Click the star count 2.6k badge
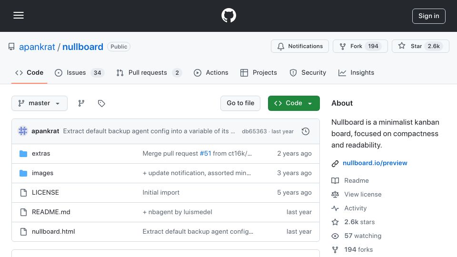457x257 pixels. click(434, 46)
